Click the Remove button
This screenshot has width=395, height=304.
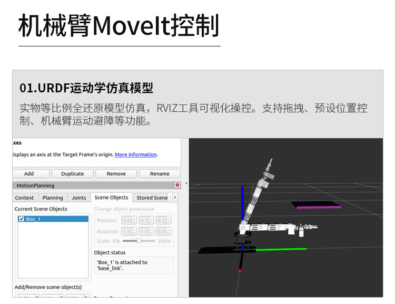tap(116, 174)
